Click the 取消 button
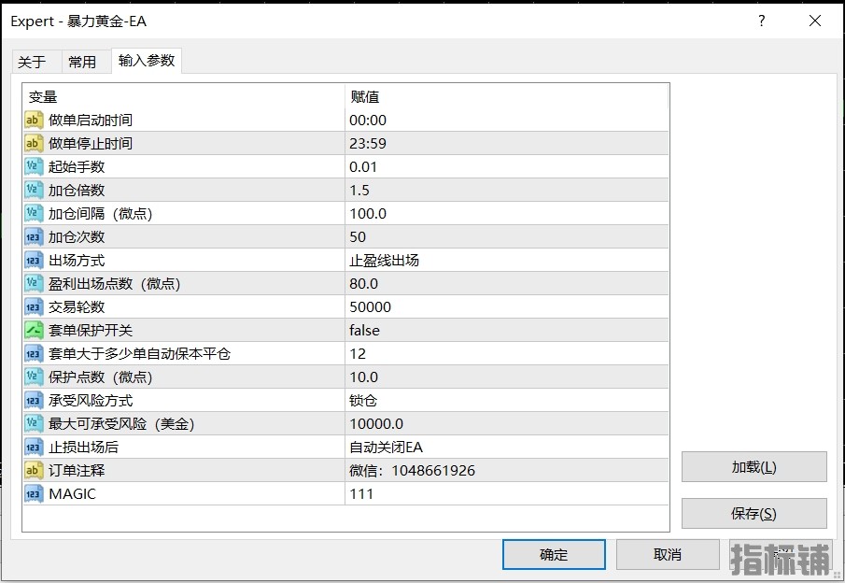Viewport: 845px width, 583px height. point(668,554)
